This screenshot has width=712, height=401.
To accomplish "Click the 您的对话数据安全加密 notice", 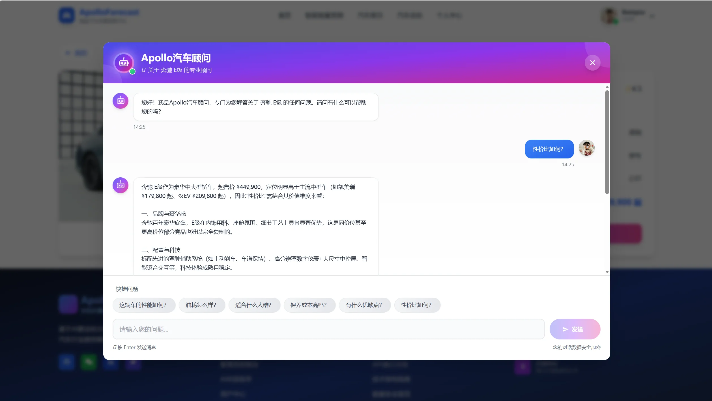I will pos(577,347).
